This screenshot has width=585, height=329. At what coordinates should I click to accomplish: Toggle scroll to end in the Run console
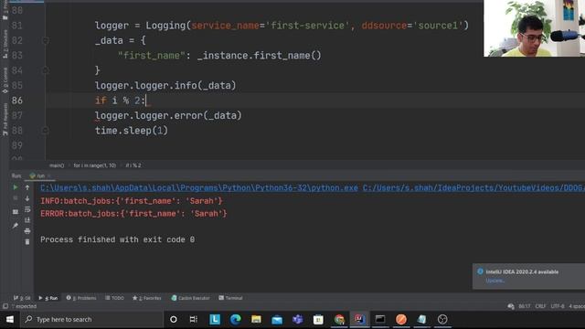27,220
